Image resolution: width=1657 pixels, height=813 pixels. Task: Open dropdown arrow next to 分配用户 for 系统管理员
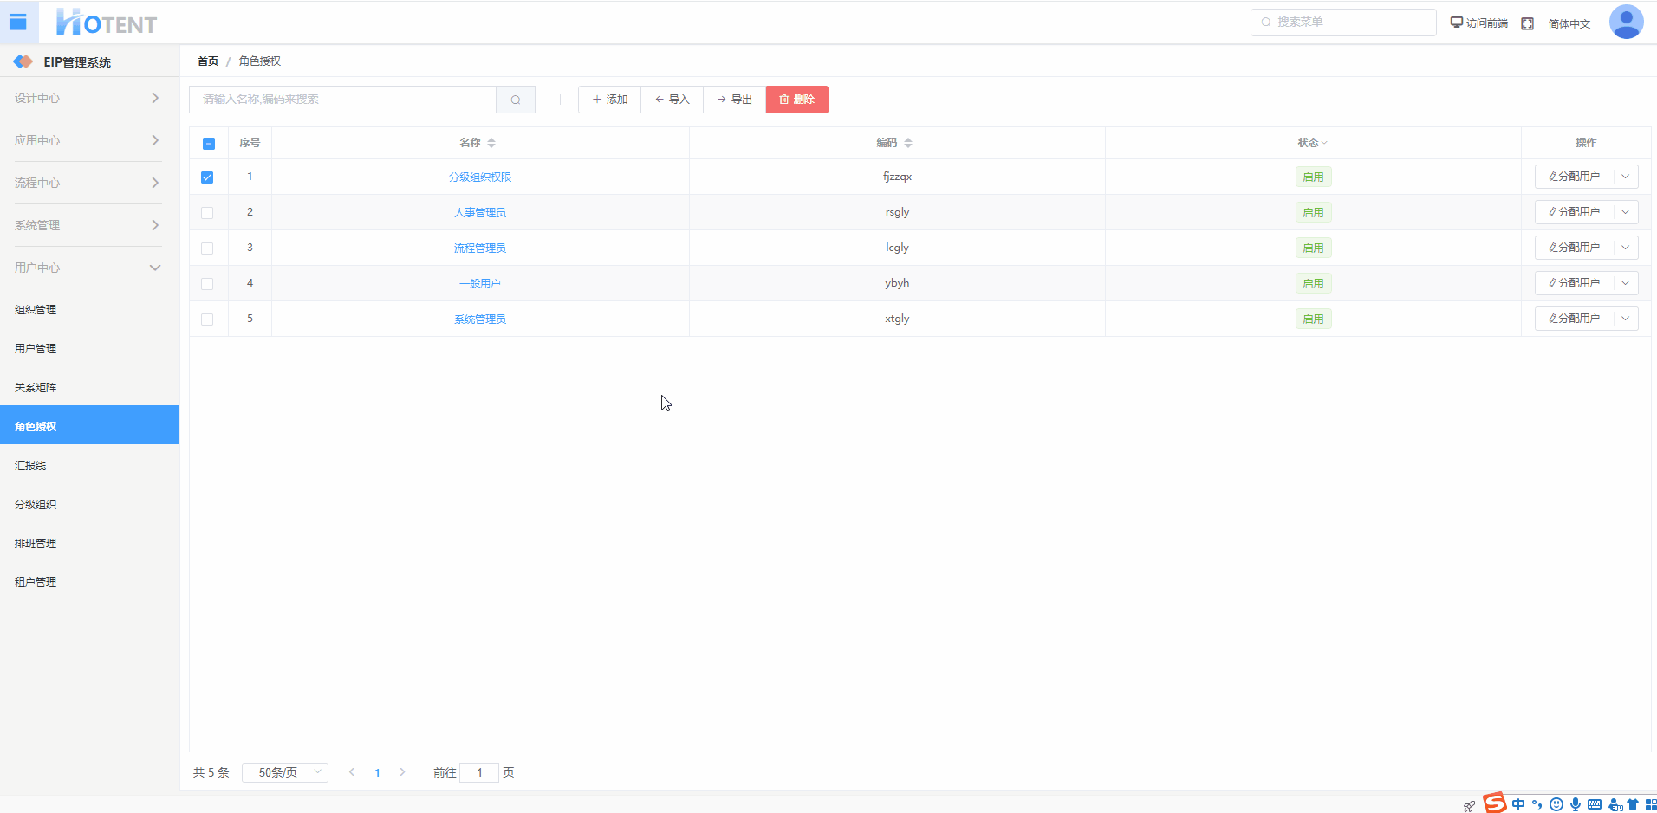[1626, 319]
